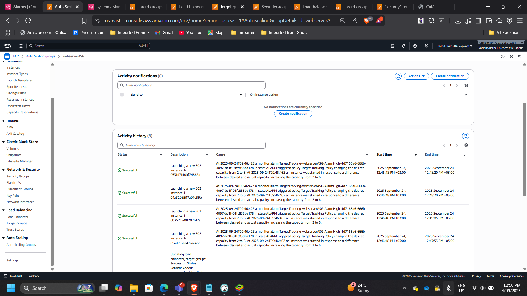Image resolution: width=527 pixels, height=296 pixels.
Task: Check the select-all notifications checkbox
Action: click(122, 95)
